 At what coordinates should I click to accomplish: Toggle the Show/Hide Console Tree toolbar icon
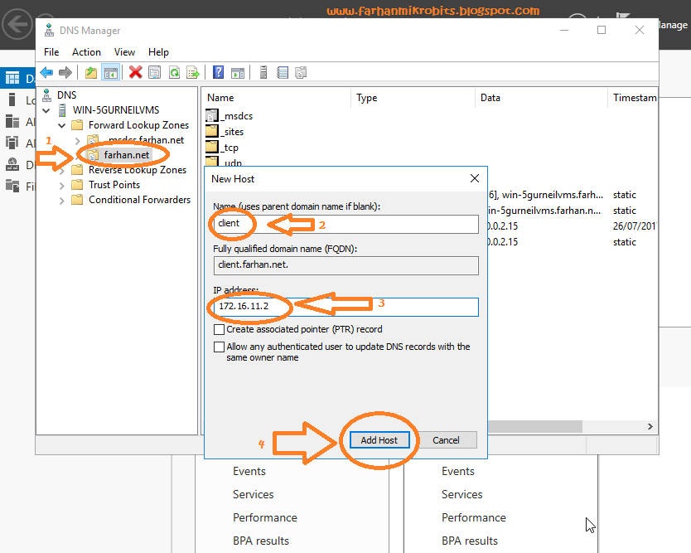pyautogui.click(x=111, y=72)
